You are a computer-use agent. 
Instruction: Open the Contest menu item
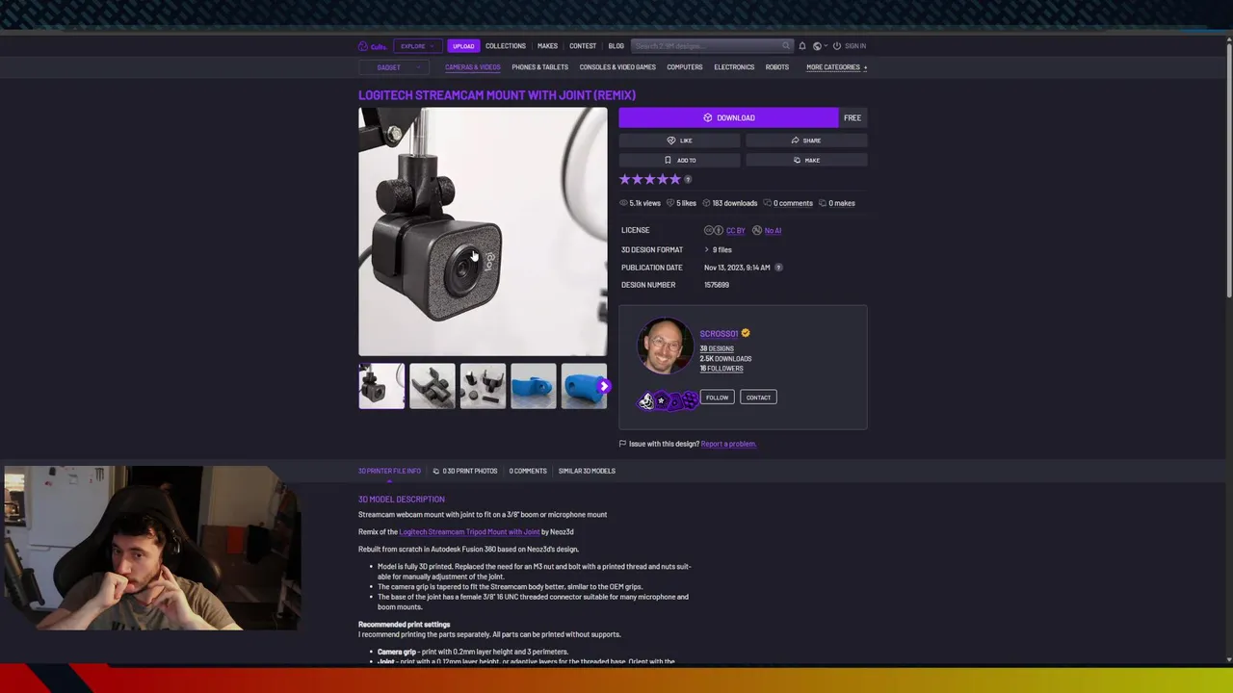[x=583, y=46]
